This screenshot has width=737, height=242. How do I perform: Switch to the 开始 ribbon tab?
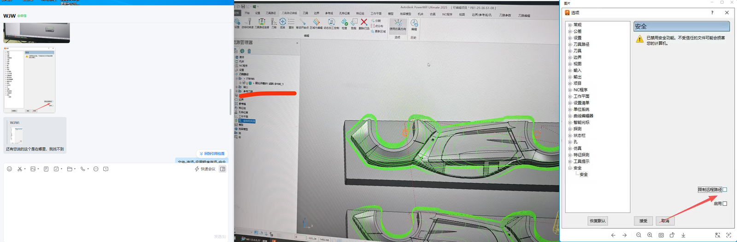point(247,13)
